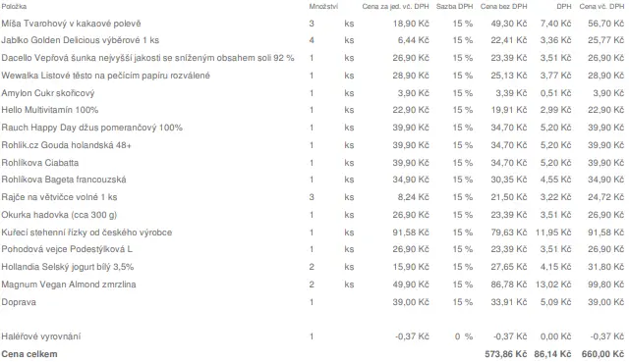Click Rauch Happy Day džus pomerančový
Screen dimensions: 629x362
pyautogui.click(x=91, y=128)
